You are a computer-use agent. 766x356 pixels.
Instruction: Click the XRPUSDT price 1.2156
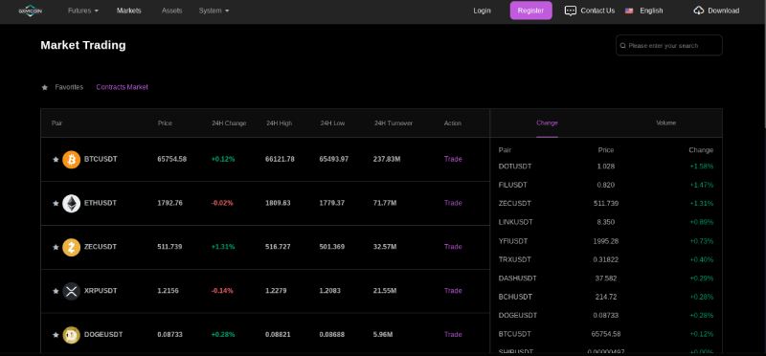[169, 291]
